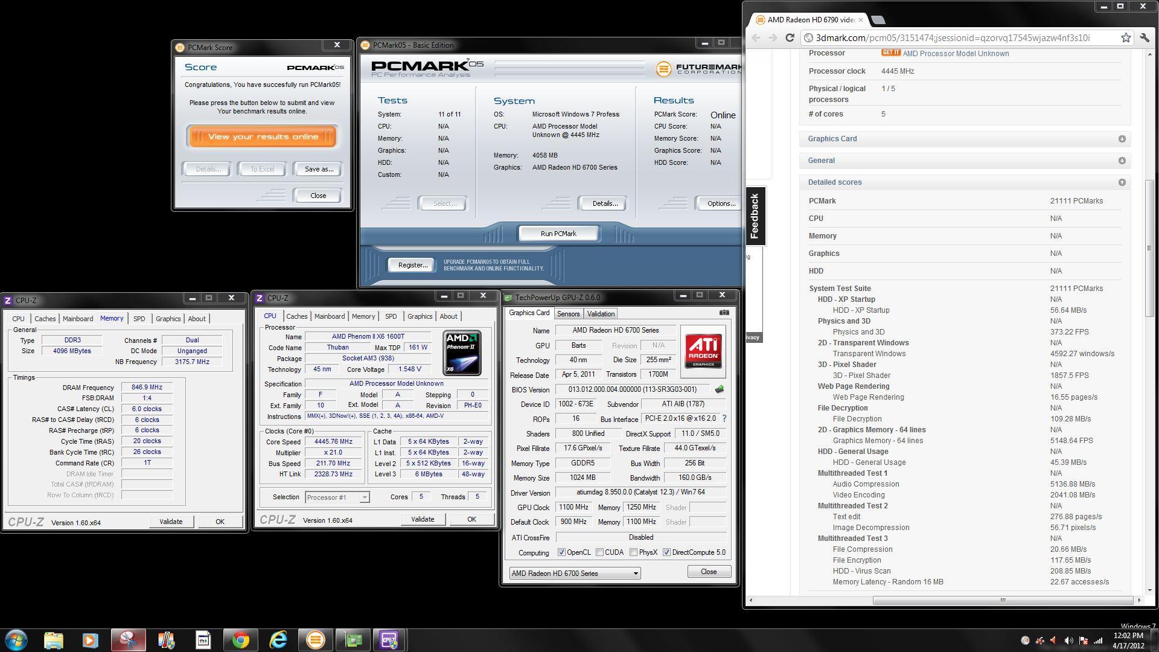Switch to PCMark05 orange taskbar icon
The image size is (1159, 652).
(x=315, y=640)
